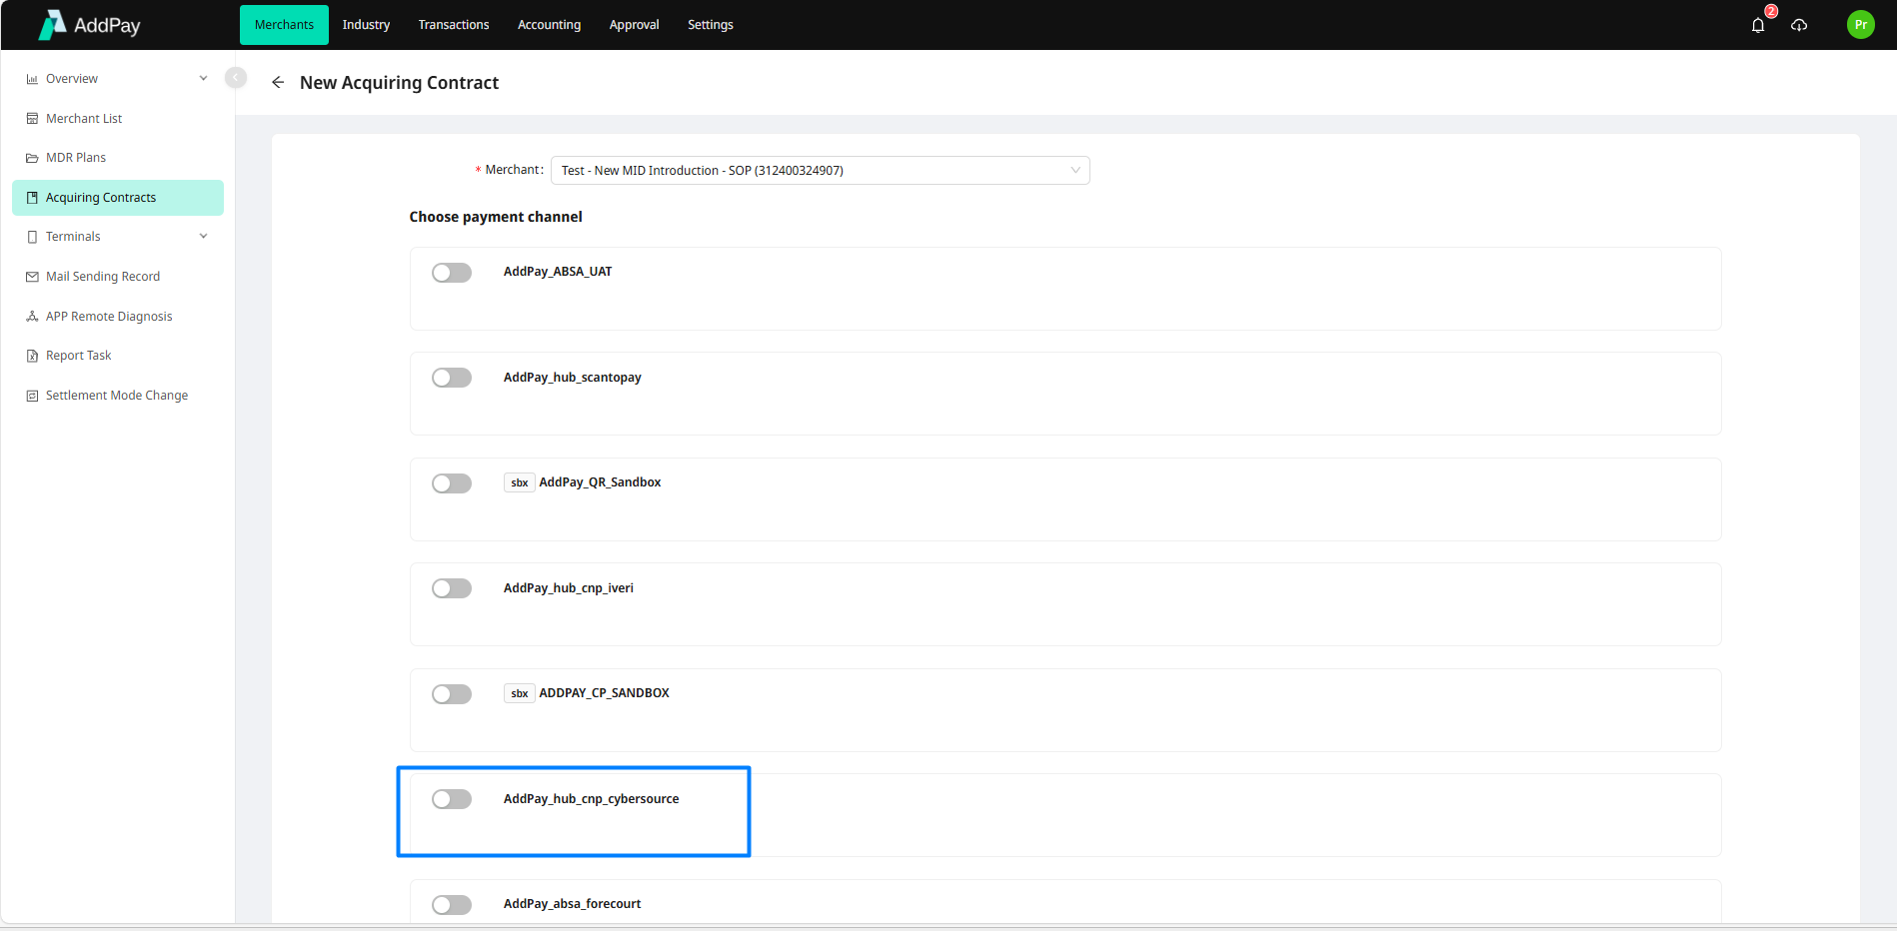Turn on the AddPay_absa_forecourt toggle
Viewport: 1897px width, 931px height.
tap(452, 905)
